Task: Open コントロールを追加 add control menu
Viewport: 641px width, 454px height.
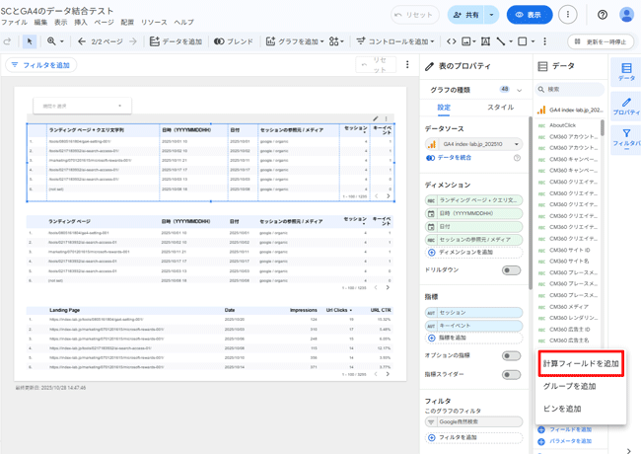Action: 394,41
